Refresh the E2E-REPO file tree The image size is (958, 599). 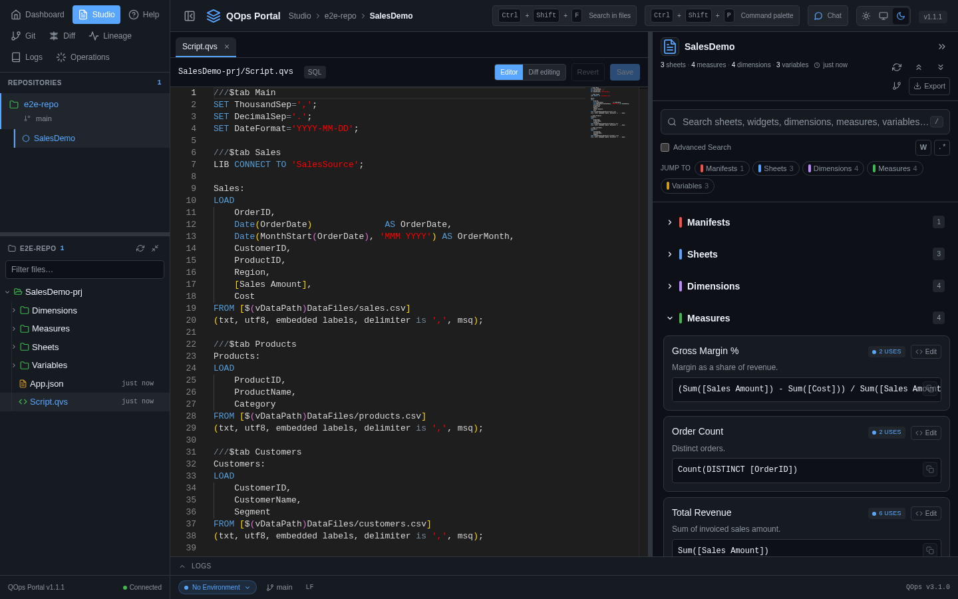(x=140, y=248)
